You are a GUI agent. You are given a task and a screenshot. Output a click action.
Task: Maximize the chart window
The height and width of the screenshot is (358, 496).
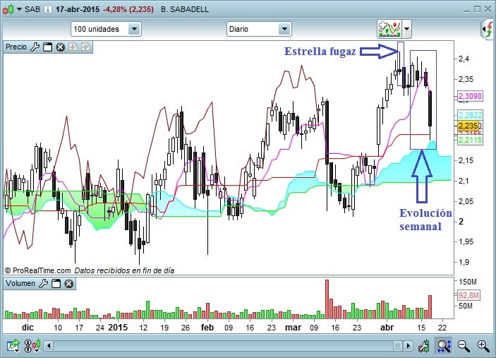[x=478, y=9]
